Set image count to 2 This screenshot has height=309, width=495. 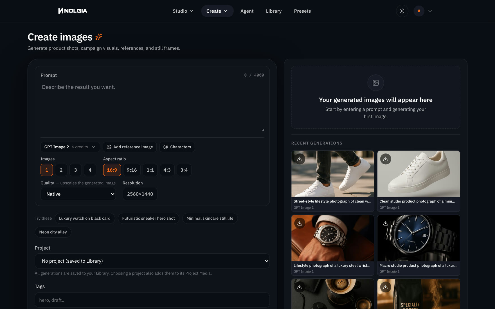(61, 170)
